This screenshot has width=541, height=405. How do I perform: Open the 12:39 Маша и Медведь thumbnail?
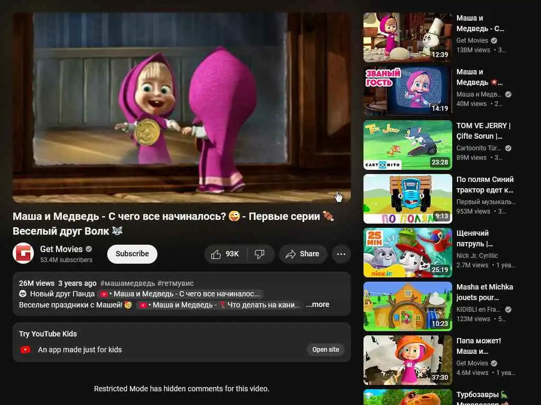pos(407,37)
